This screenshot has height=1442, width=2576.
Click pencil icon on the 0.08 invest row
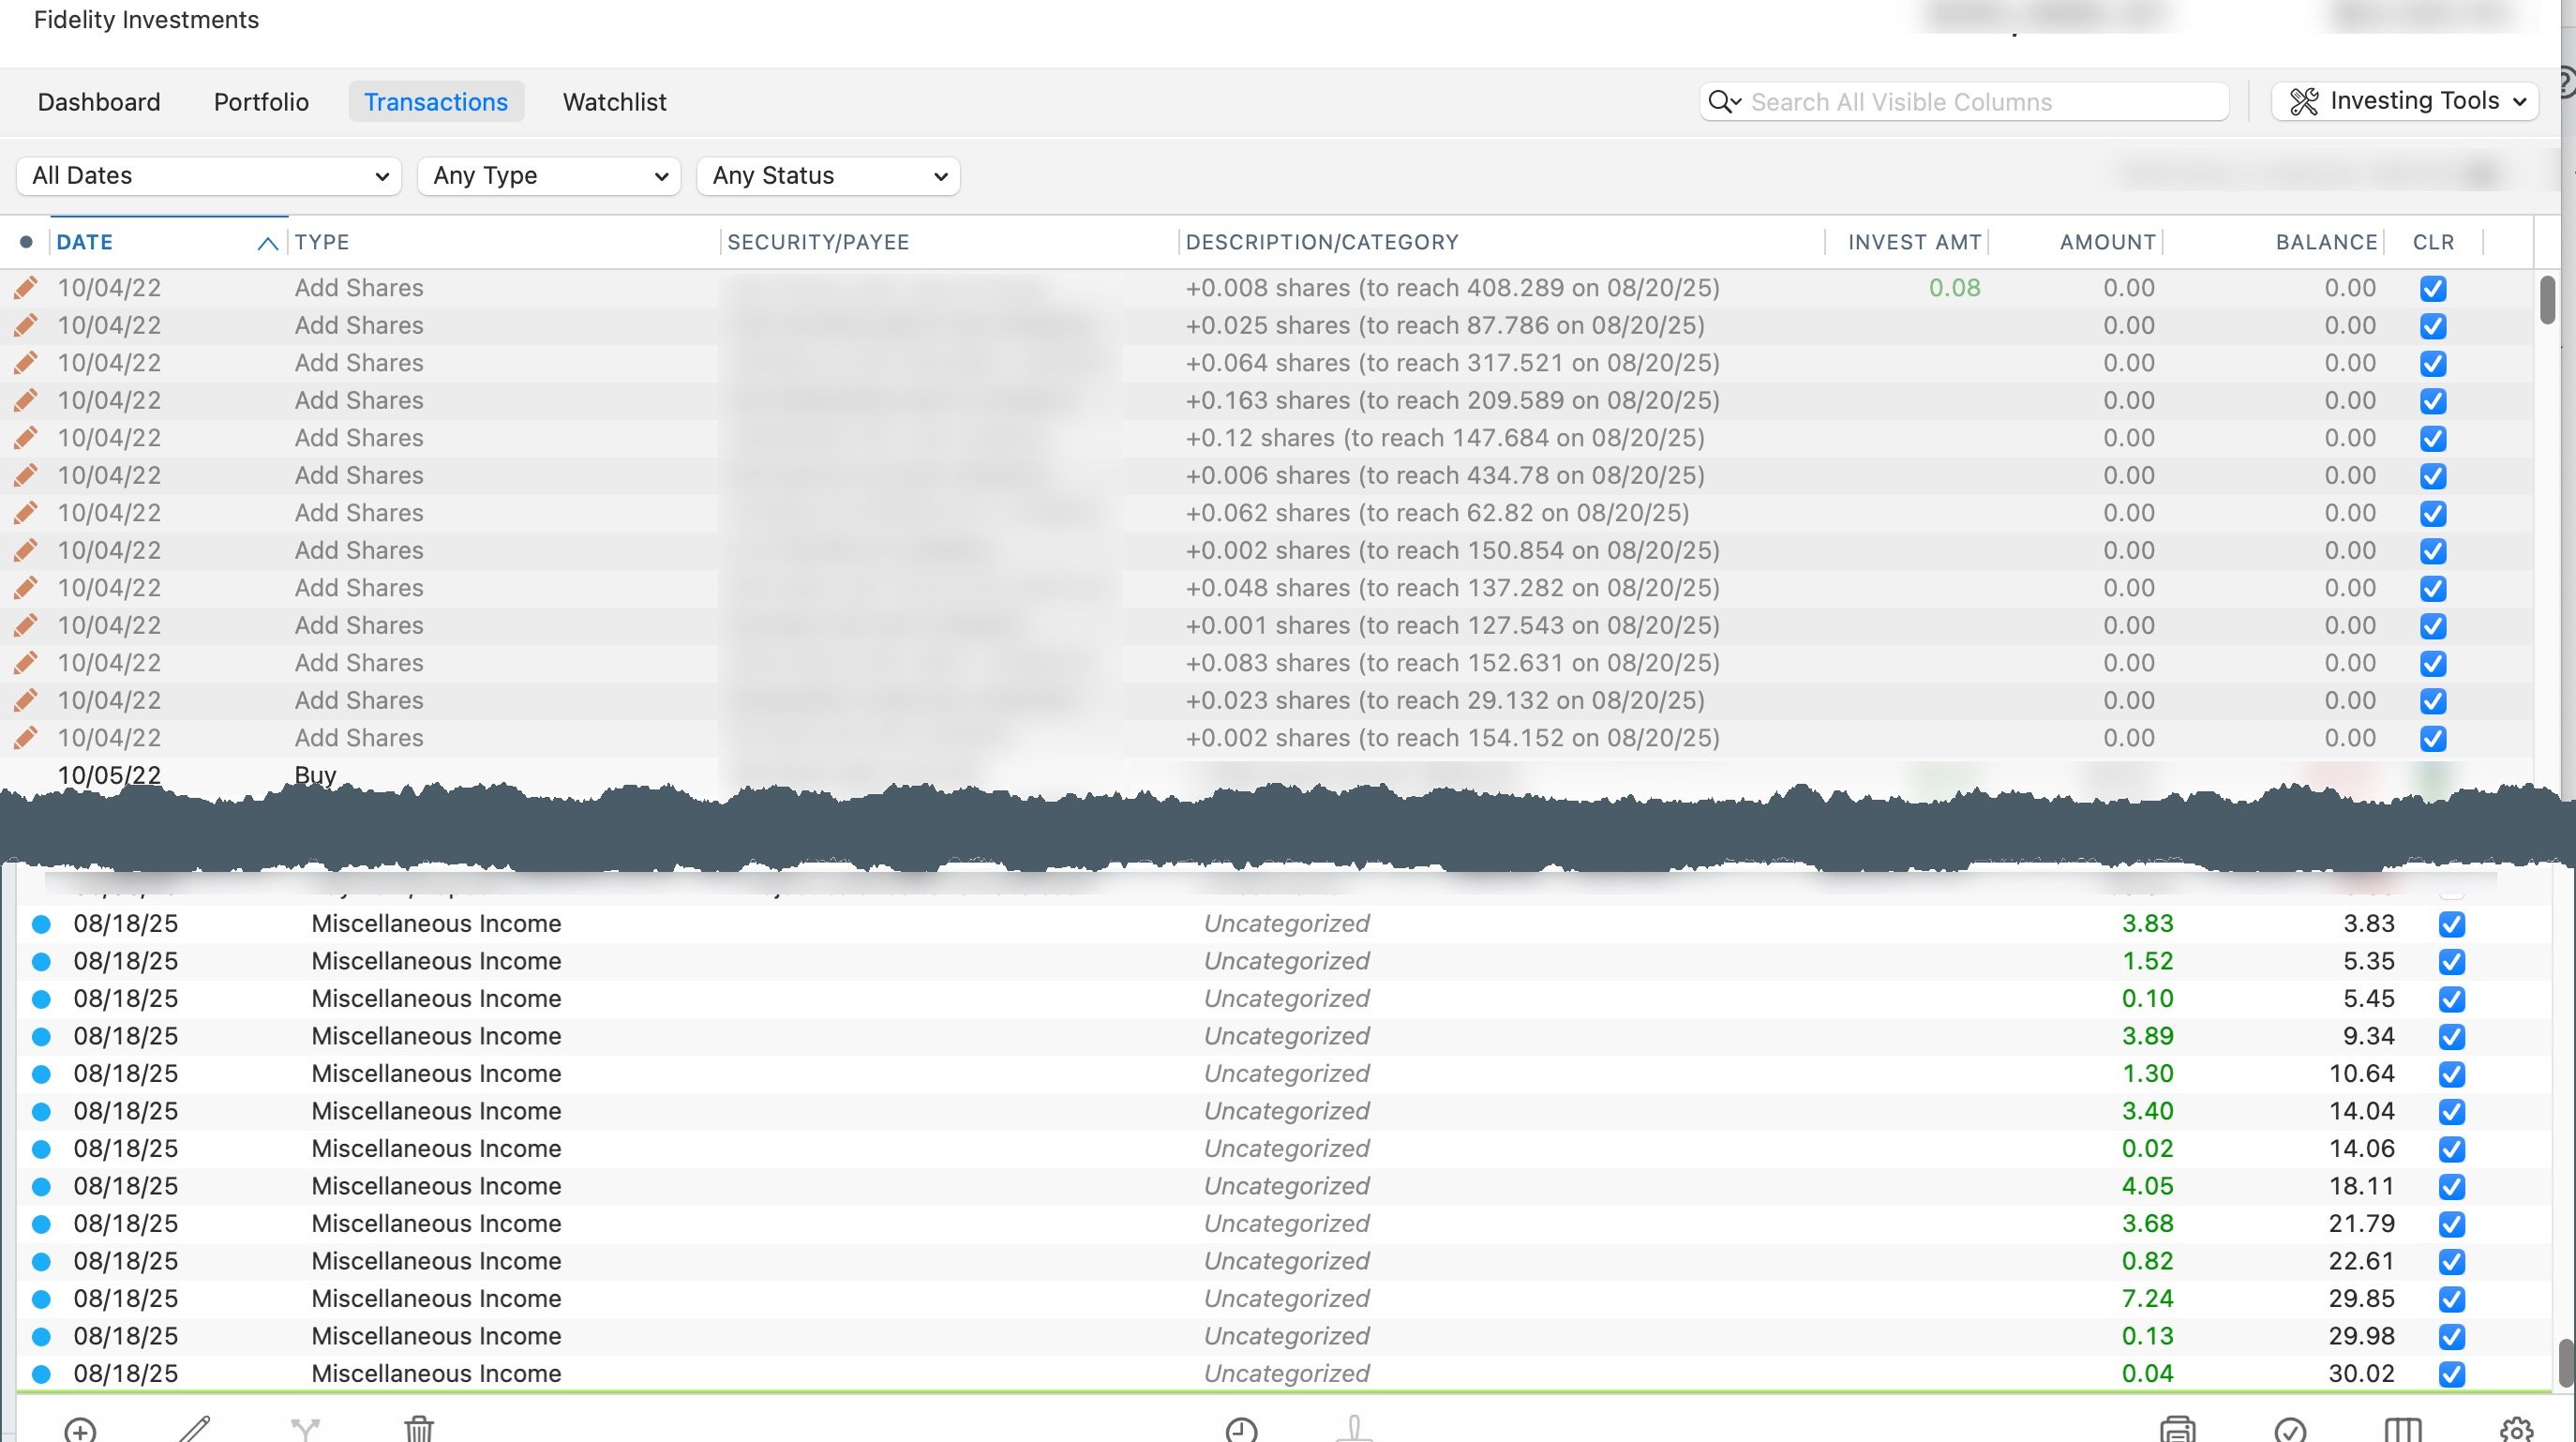pyautogui.click(x=26, y=288)
